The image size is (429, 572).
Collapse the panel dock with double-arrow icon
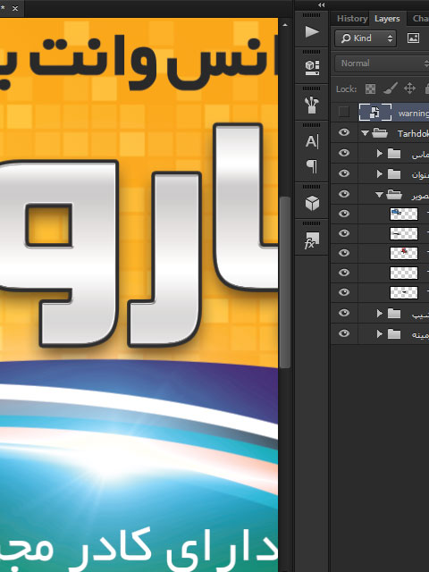[321, 4]
